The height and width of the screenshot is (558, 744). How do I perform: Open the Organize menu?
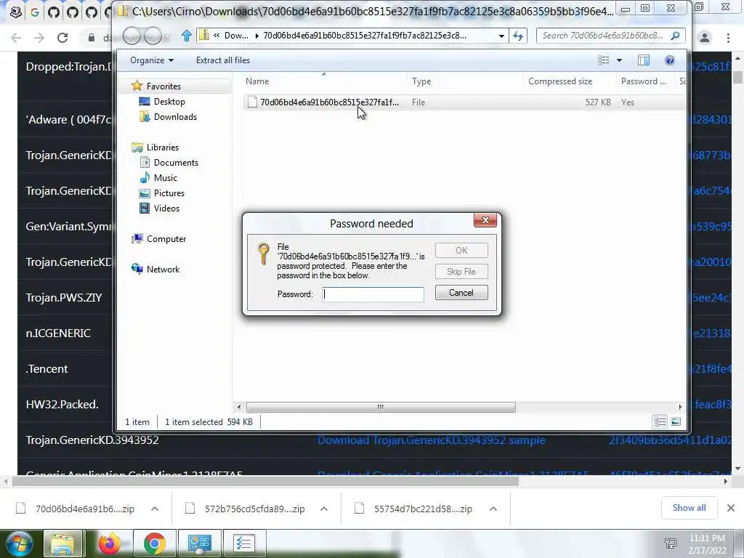152,60
